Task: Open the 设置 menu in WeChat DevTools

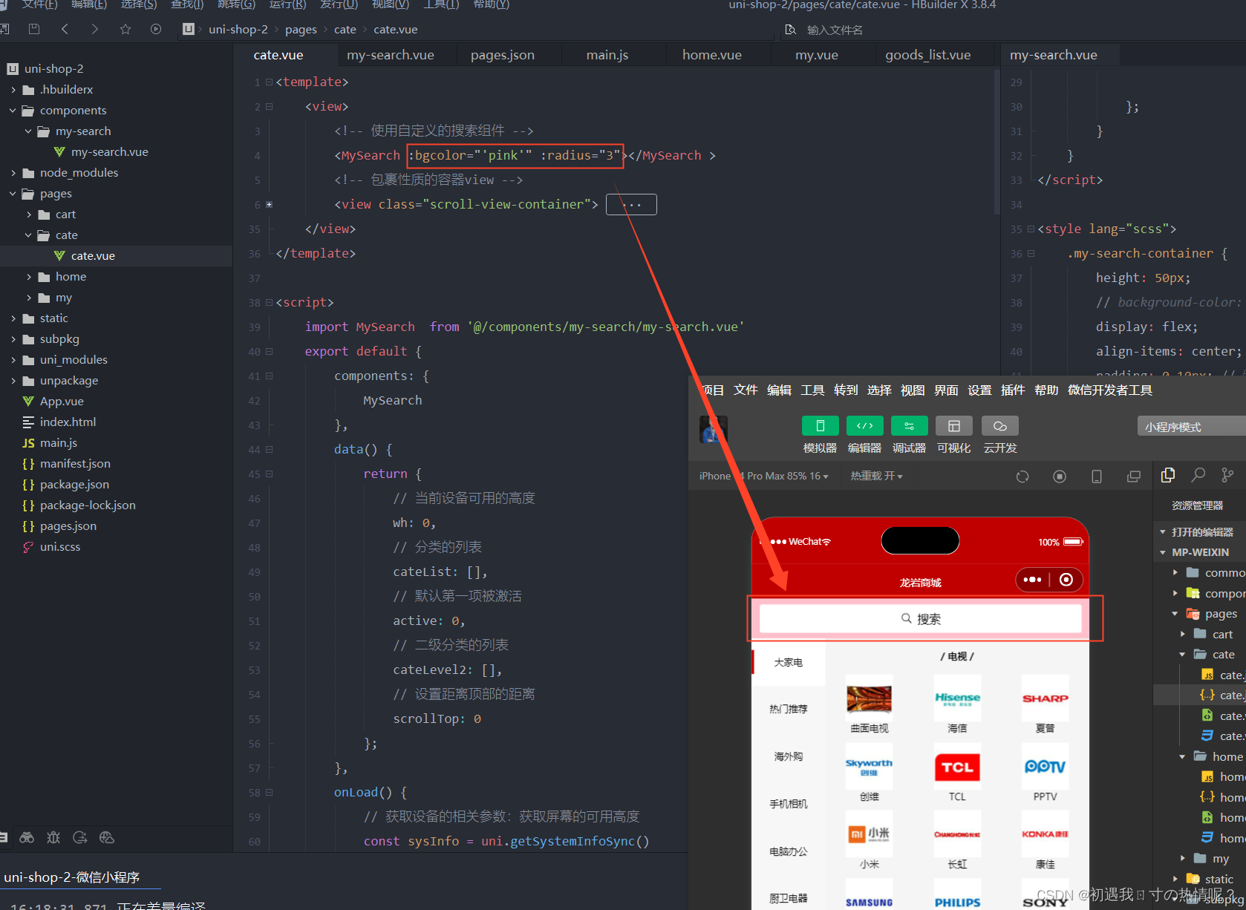Action: [x=979, y=390]
